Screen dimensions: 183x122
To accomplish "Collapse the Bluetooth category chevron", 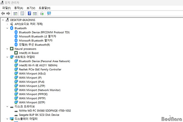I will tap(7, 28).
